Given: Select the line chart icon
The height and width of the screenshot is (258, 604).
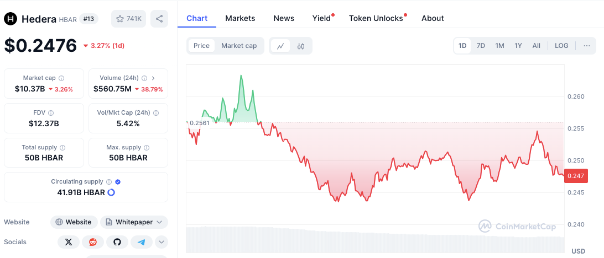Looking at the screenshot, I should (280, 46).
